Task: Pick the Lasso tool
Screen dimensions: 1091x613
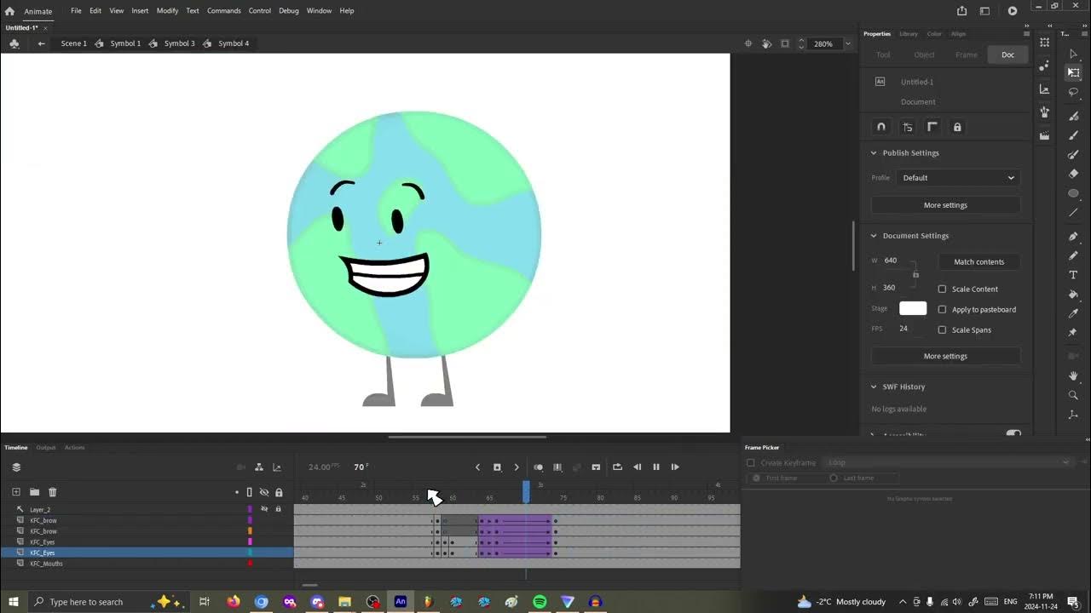Action: 1073,92
